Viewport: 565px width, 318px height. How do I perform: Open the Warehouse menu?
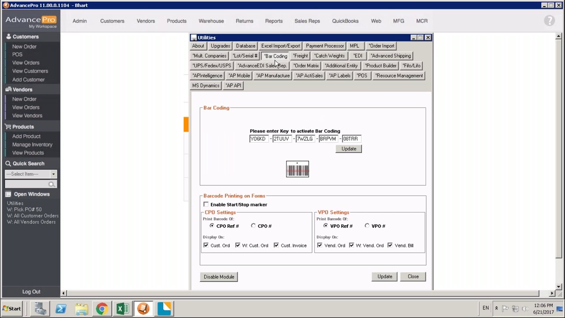[211, 21]
